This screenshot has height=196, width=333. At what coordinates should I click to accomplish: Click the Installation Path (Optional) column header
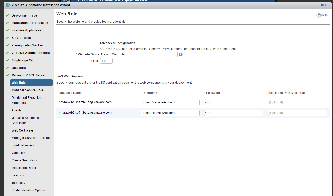pyautogui.click(x=286, y=93)
